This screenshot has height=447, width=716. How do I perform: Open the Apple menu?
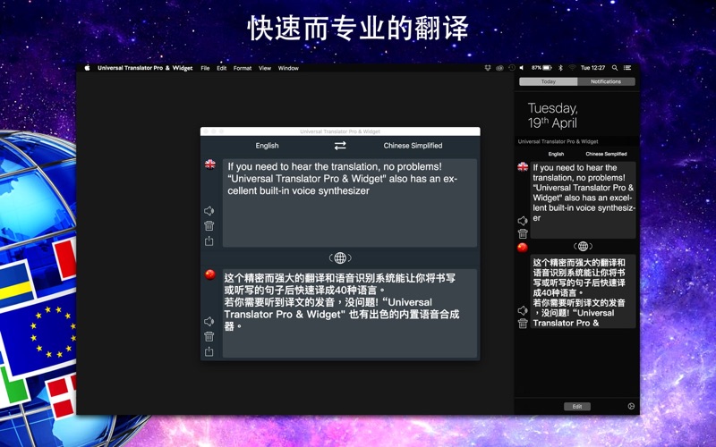coord(87,68)
